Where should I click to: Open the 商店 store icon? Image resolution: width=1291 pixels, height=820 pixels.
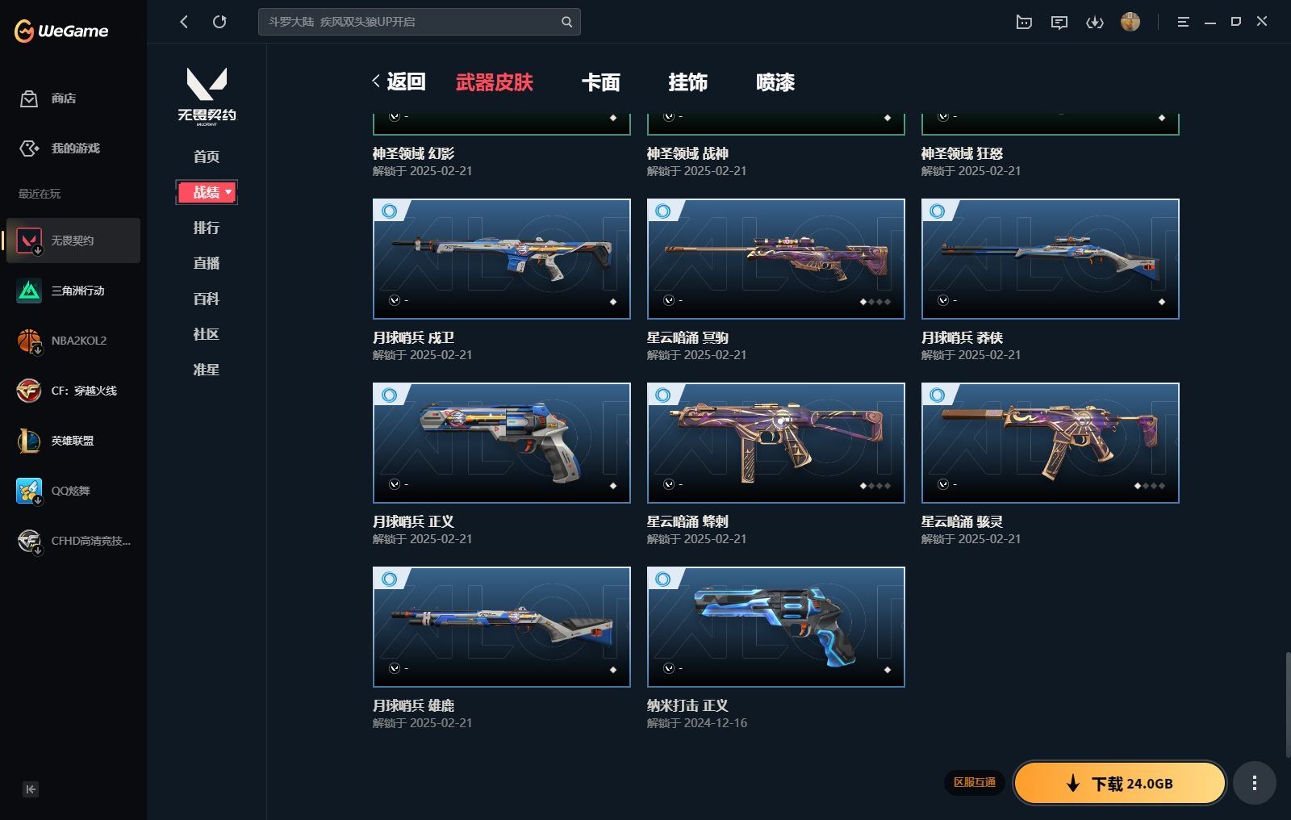[29, 98]
